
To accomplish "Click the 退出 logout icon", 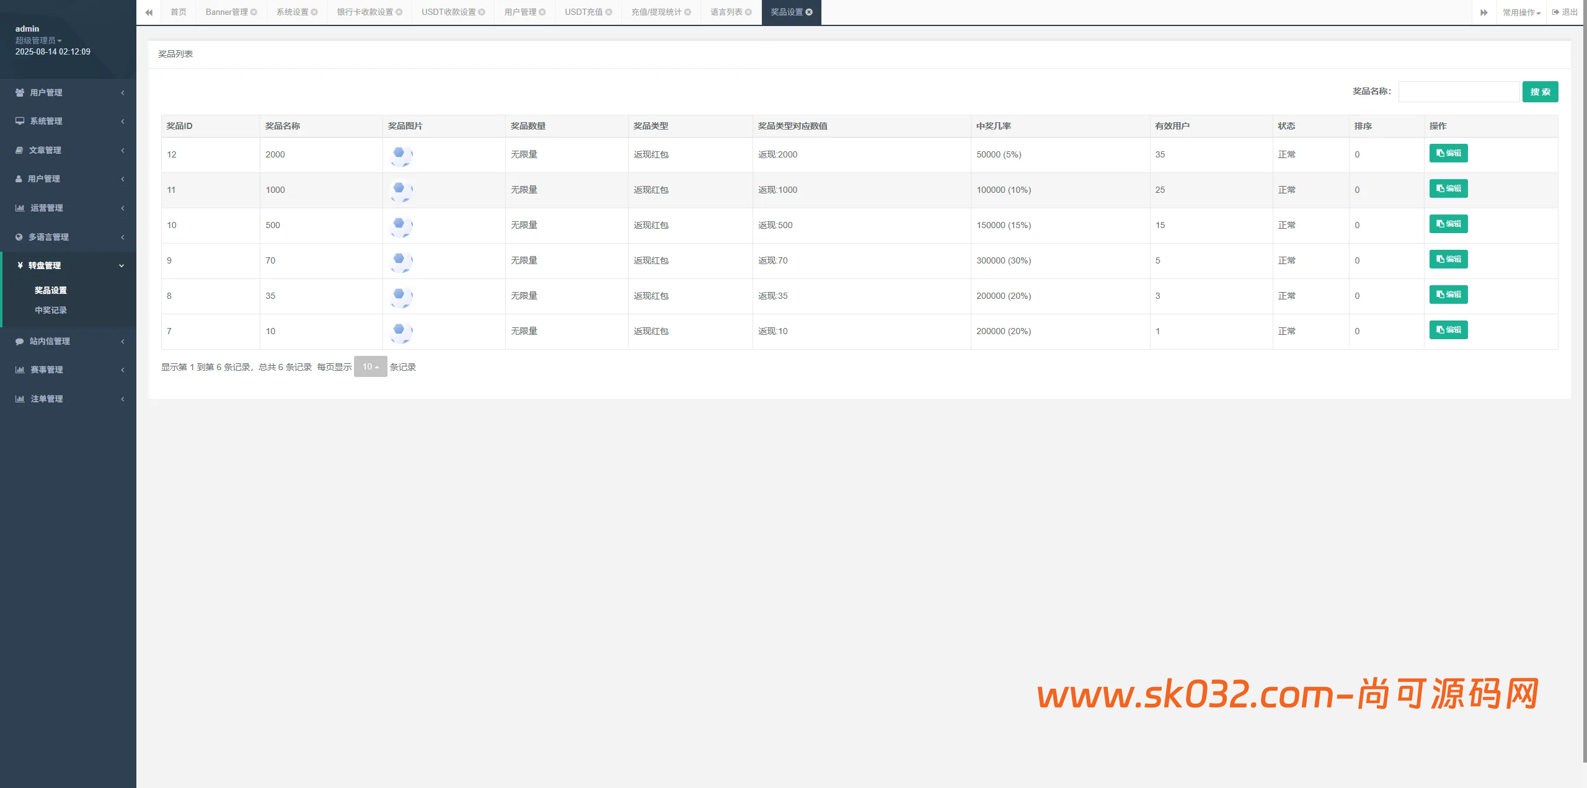I will 1556,12.
